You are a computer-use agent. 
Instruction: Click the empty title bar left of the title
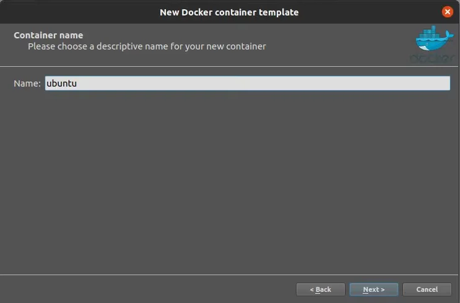(74, 12)
